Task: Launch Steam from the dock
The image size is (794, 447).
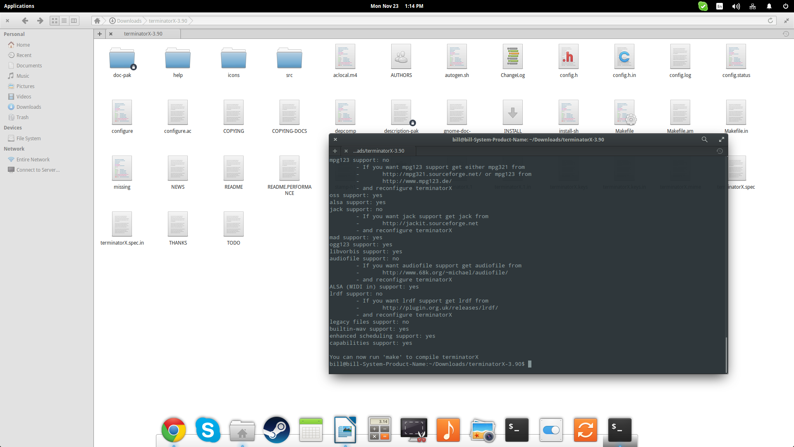Action: [x=276, y=430]
